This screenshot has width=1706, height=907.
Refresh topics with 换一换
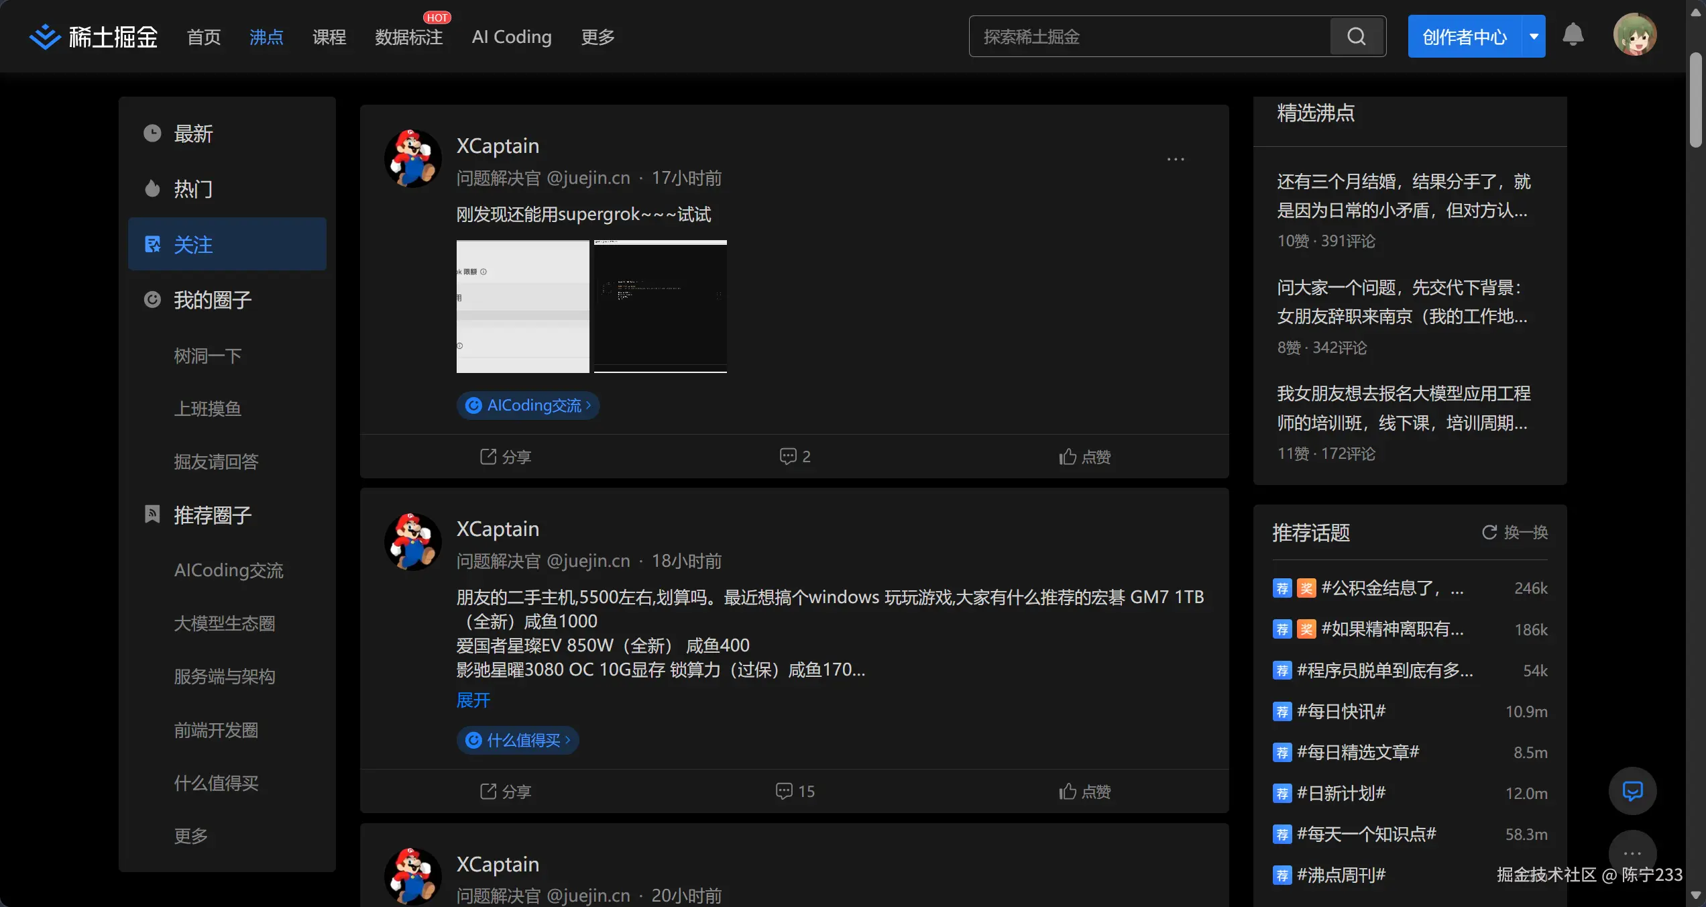[1514, 533]
